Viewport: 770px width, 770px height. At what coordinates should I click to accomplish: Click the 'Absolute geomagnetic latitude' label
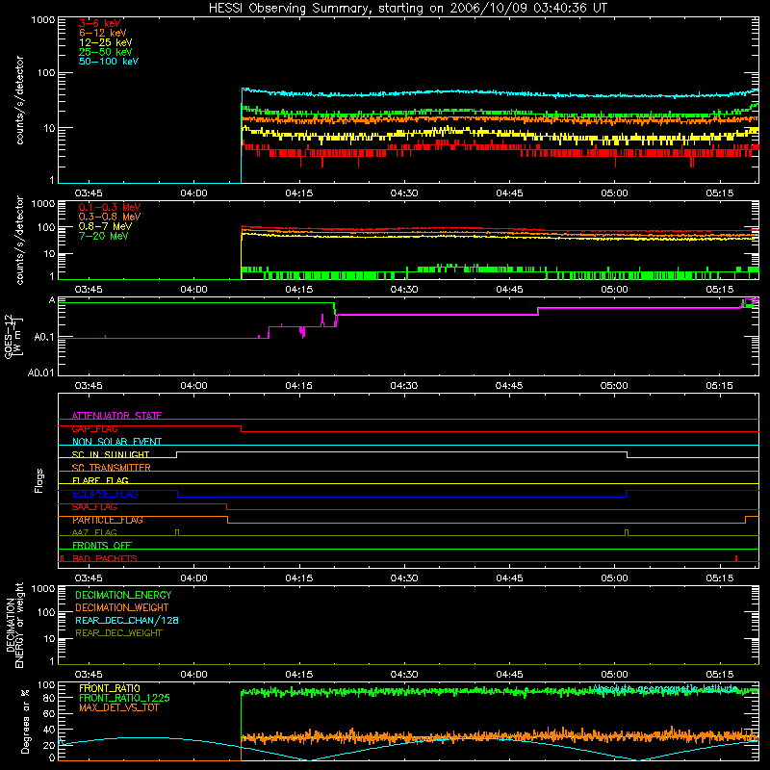pyautogui.click(x=665, y=688)
